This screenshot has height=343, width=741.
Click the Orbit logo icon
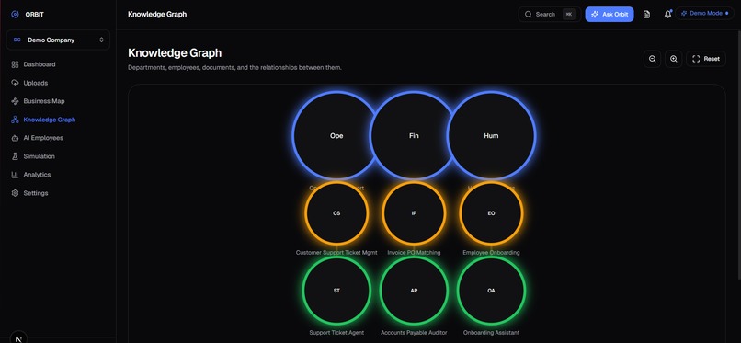[x=15, y=14]
